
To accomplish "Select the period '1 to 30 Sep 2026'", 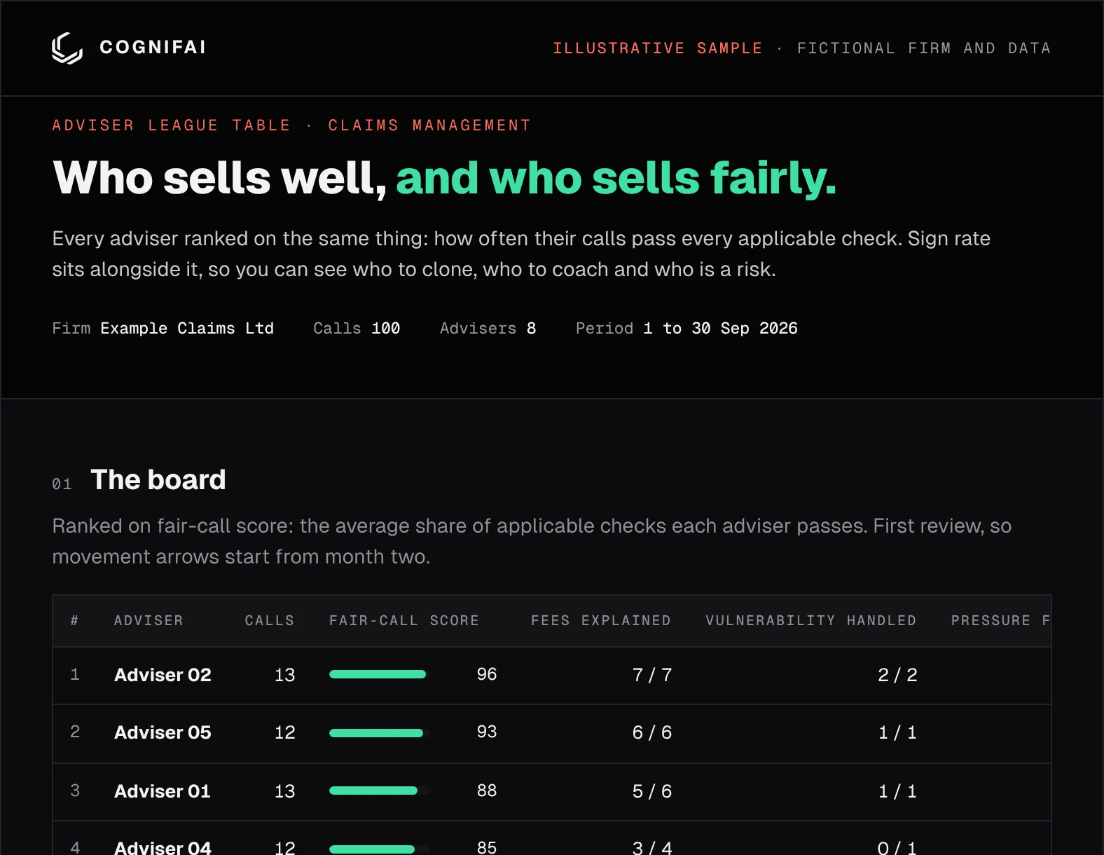I will (x=720, y=328).
